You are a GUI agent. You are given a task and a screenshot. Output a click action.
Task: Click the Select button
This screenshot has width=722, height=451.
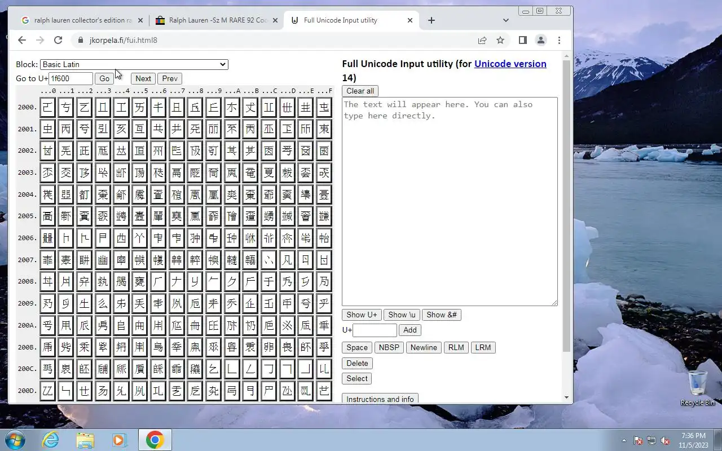pos(357,378)
